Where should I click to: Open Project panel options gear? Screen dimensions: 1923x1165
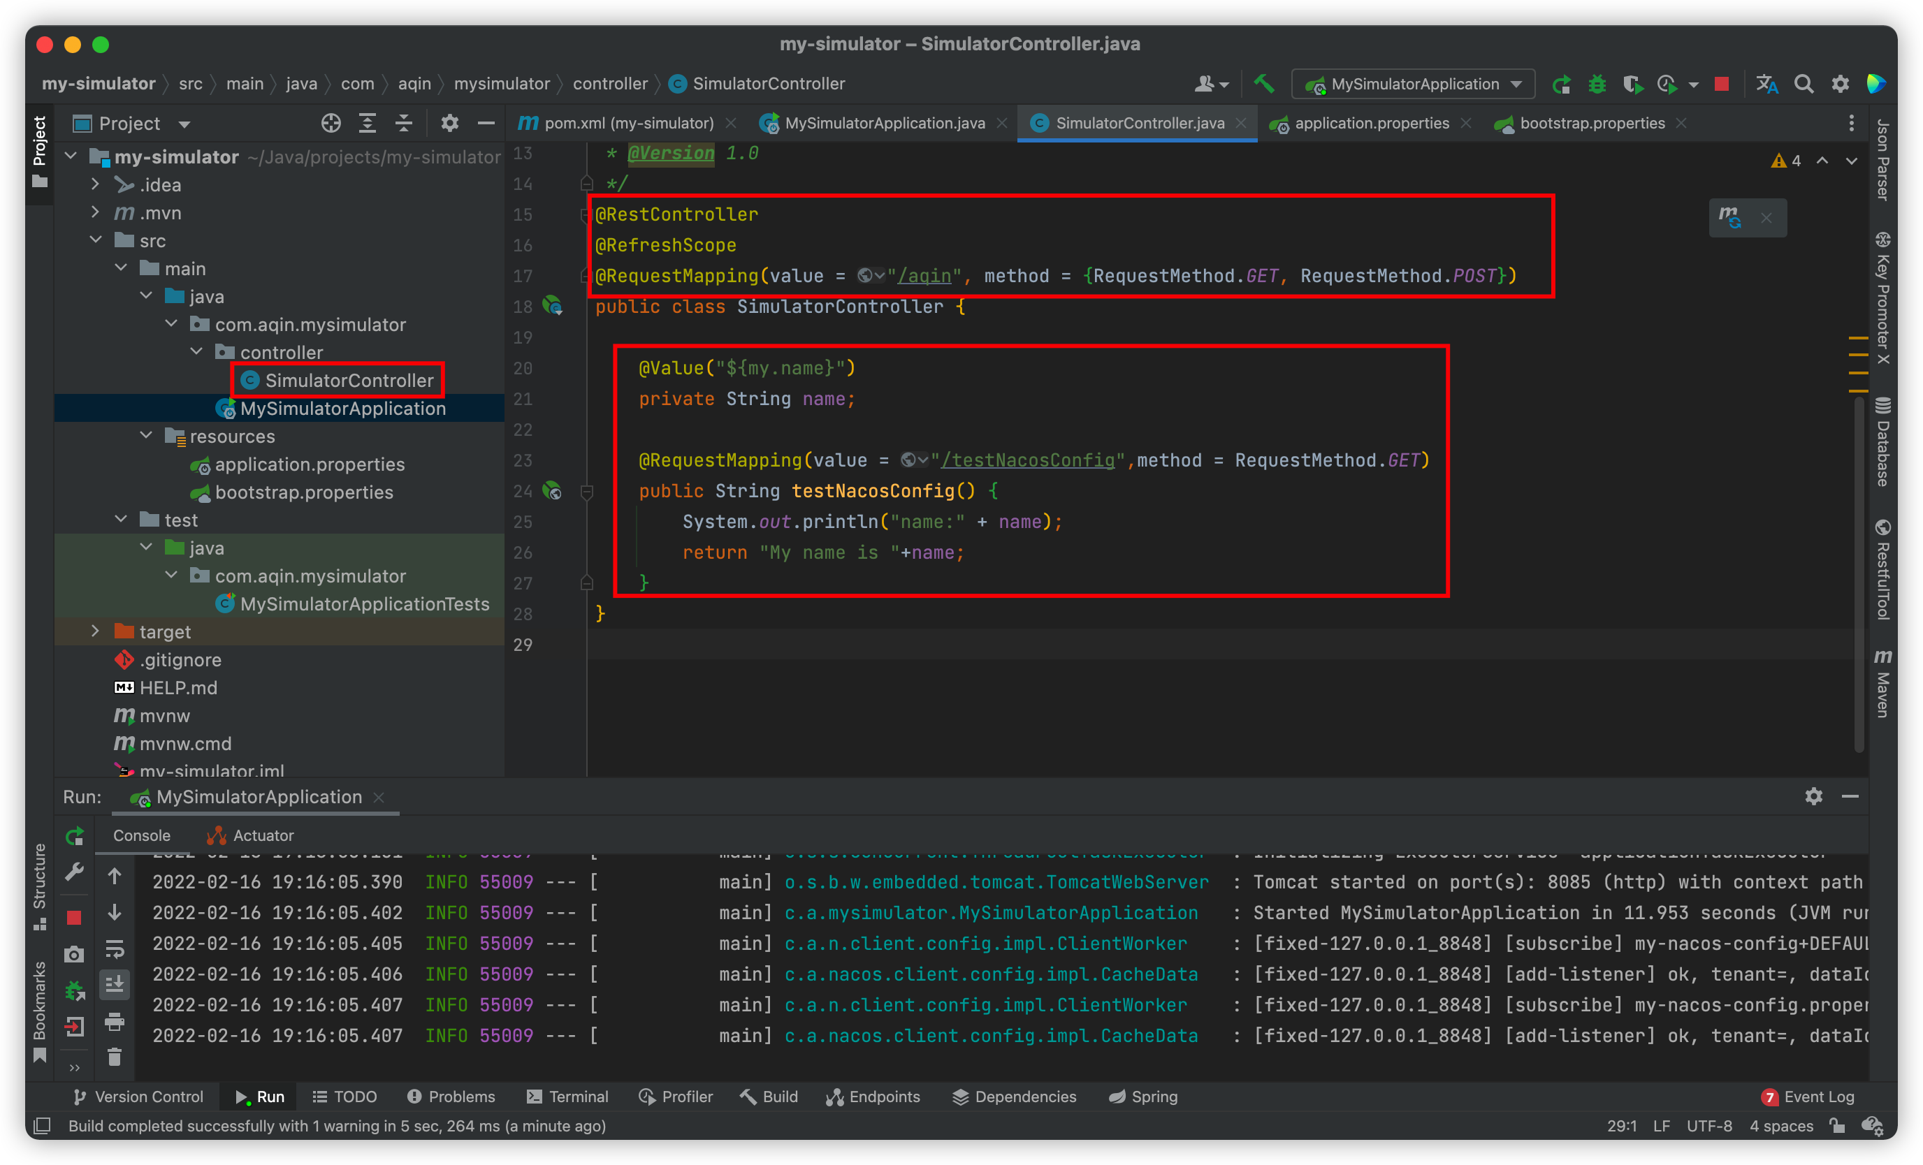coord(449,122)
